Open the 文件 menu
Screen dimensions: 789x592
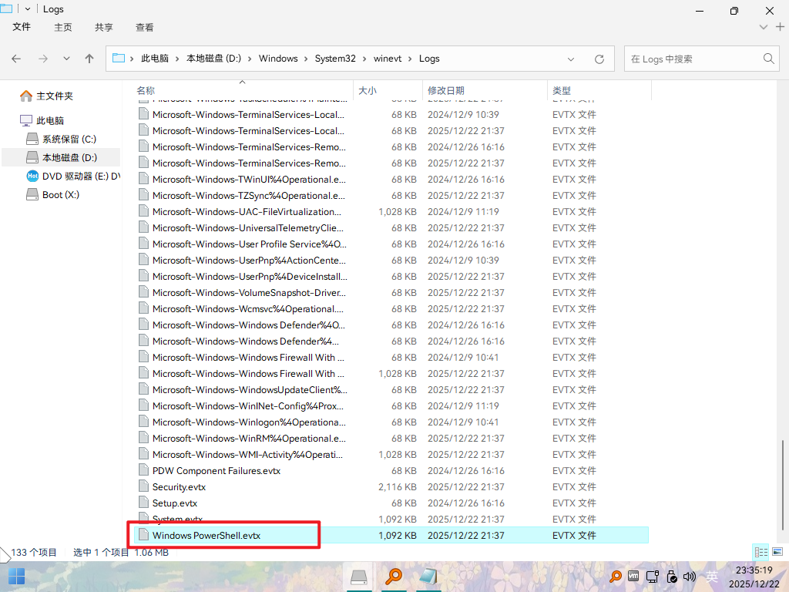point(22,27)
